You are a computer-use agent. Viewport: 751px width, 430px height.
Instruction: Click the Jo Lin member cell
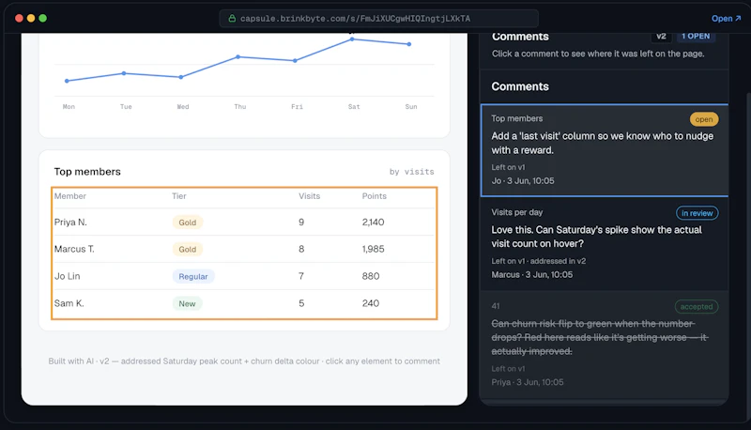coord(67,276)
